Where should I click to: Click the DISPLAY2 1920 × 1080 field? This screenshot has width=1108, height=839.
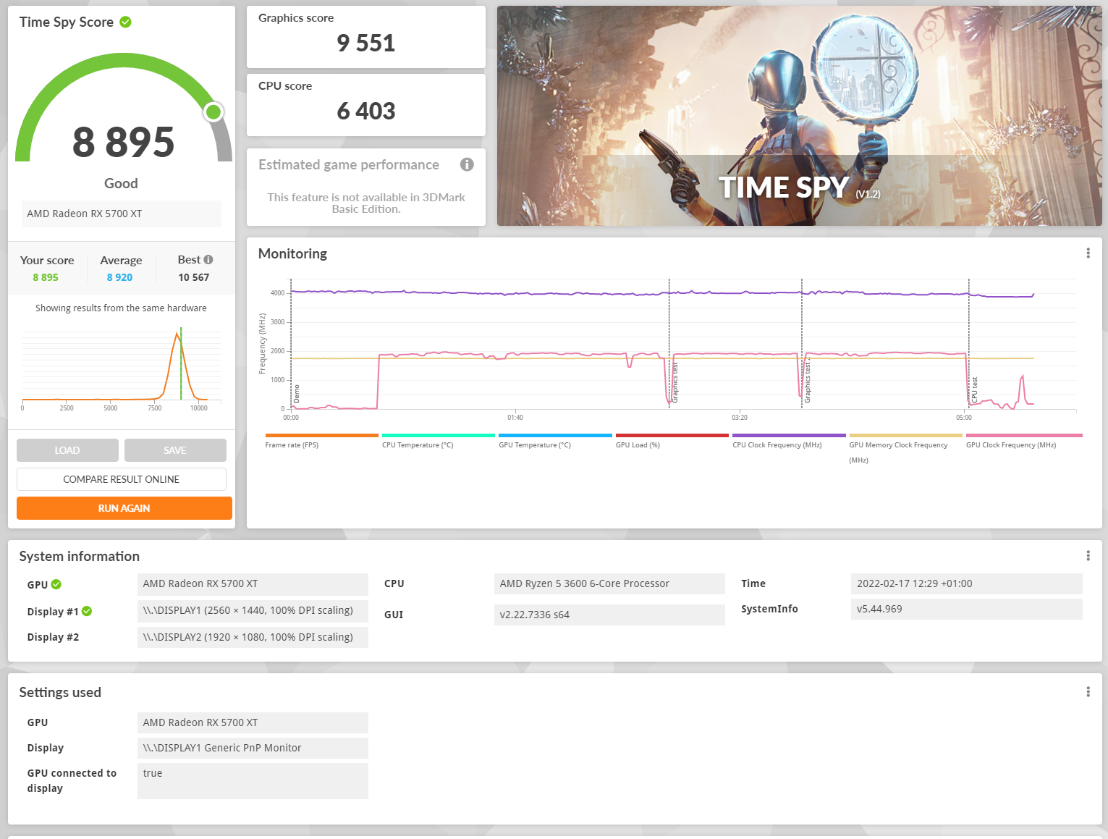253,637
